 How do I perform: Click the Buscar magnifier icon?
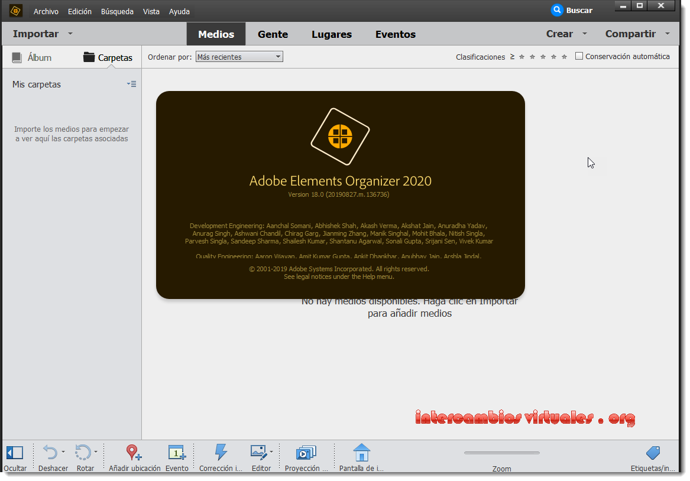tap(556, 10)
